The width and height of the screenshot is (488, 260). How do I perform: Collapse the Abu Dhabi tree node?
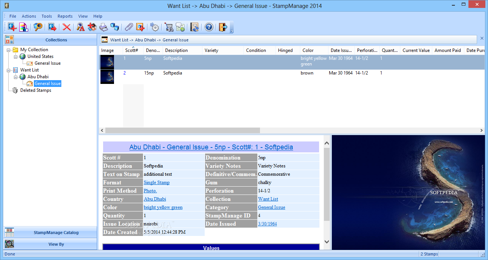(16, 77)
